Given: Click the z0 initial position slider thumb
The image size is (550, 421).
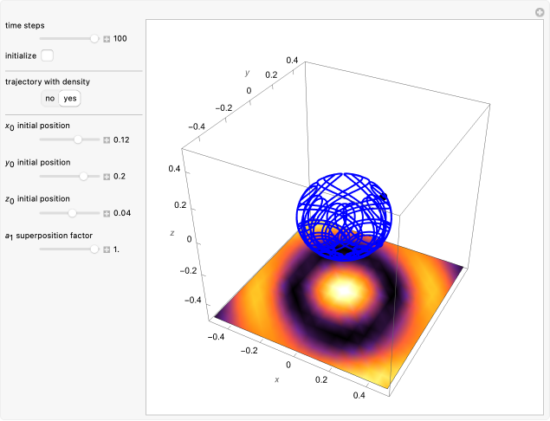Looking at the screenshot, I should pos(72,213).
